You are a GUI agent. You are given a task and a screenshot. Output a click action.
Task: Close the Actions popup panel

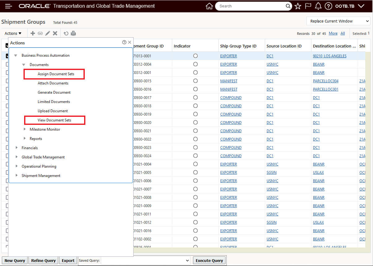tap(130, 43)
